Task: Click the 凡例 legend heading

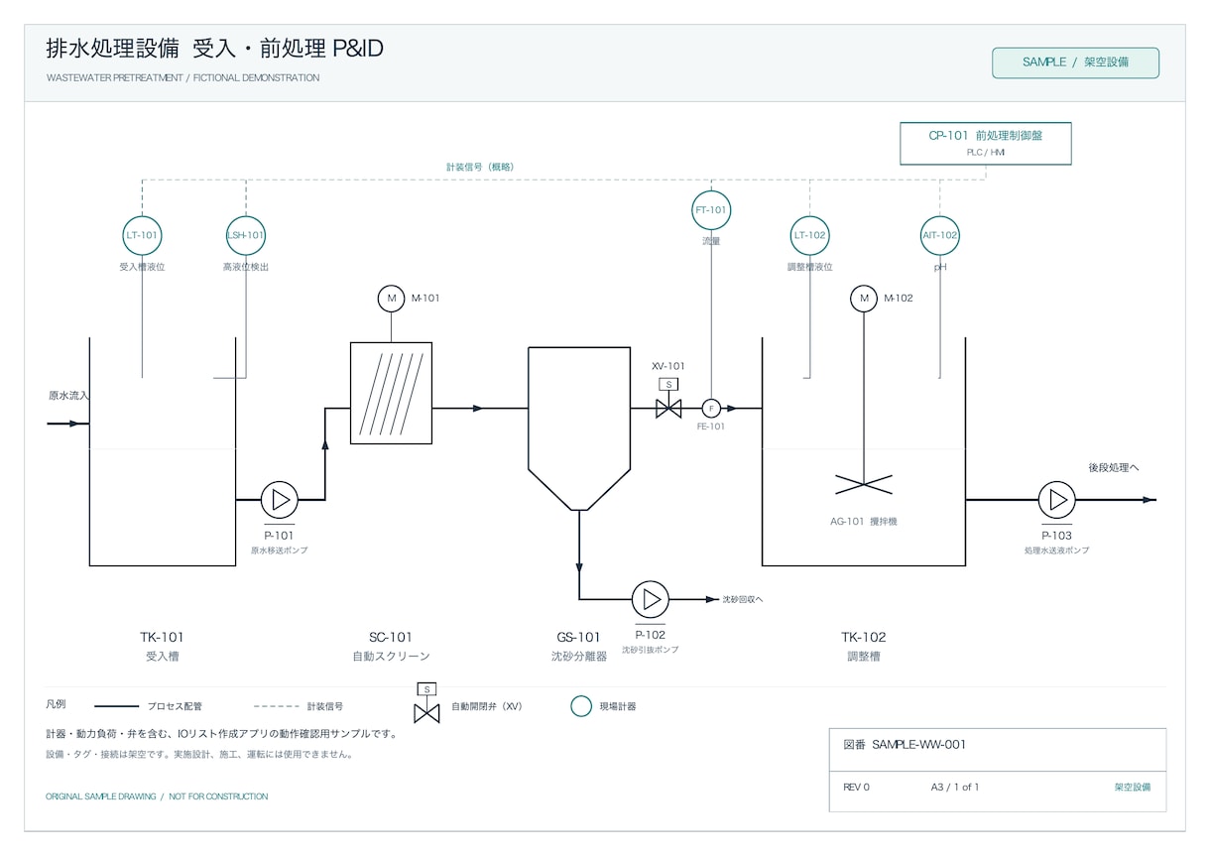Action: [57, 704]
